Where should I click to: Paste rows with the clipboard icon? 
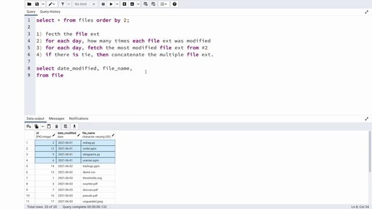tap(49, 127)
